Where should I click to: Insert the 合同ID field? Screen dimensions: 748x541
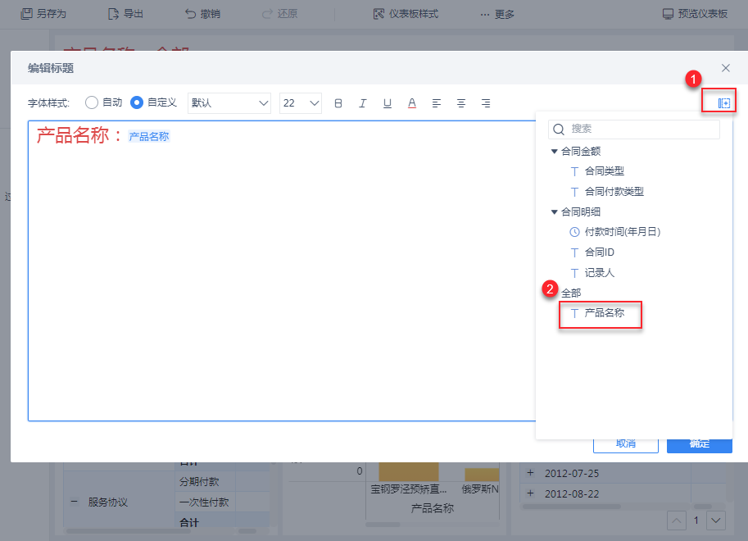tap(600, 252)
